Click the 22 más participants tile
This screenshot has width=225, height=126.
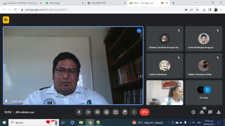(x=204, y=92)
